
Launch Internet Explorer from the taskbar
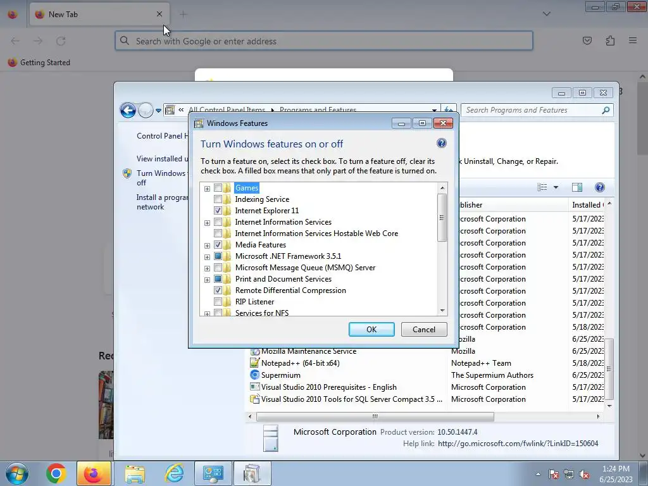(174, 473)
